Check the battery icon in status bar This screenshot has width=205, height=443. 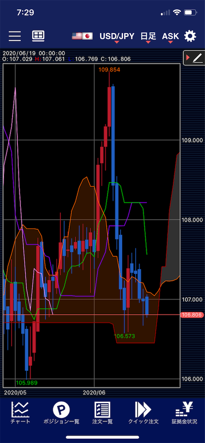tap(190, 13)
